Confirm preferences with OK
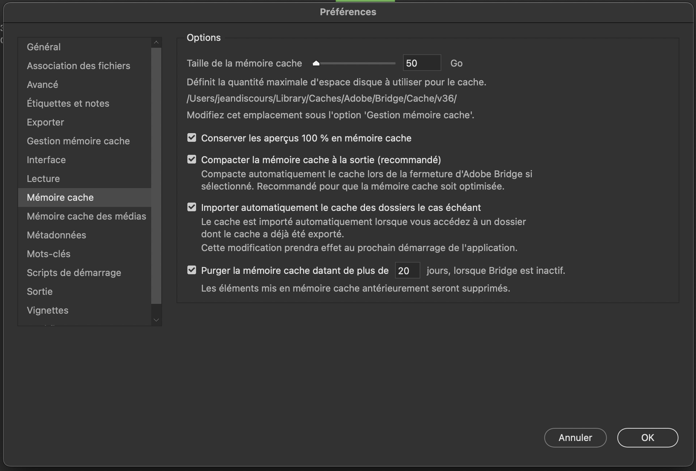 647,438
